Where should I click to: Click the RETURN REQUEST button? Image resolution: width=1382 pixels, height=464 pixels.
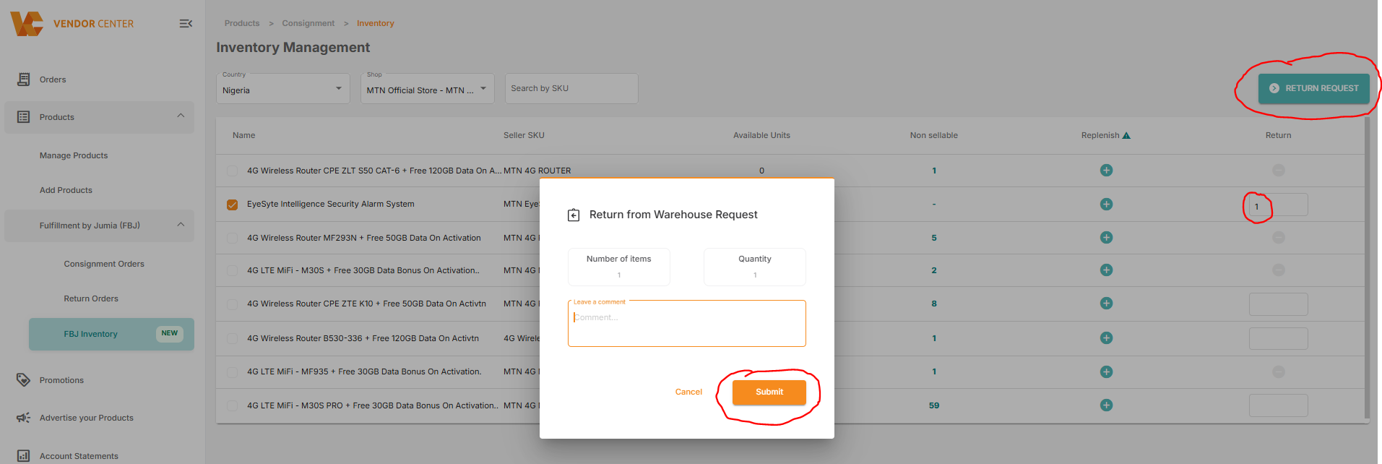1313,88
